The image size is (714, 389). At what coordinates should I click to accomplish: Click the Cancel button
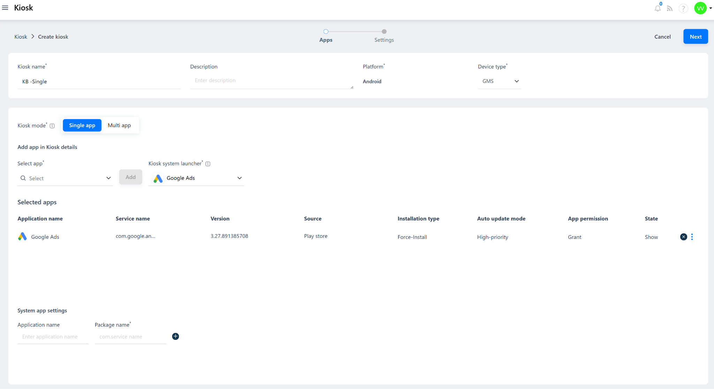click(x=662, y=37)
